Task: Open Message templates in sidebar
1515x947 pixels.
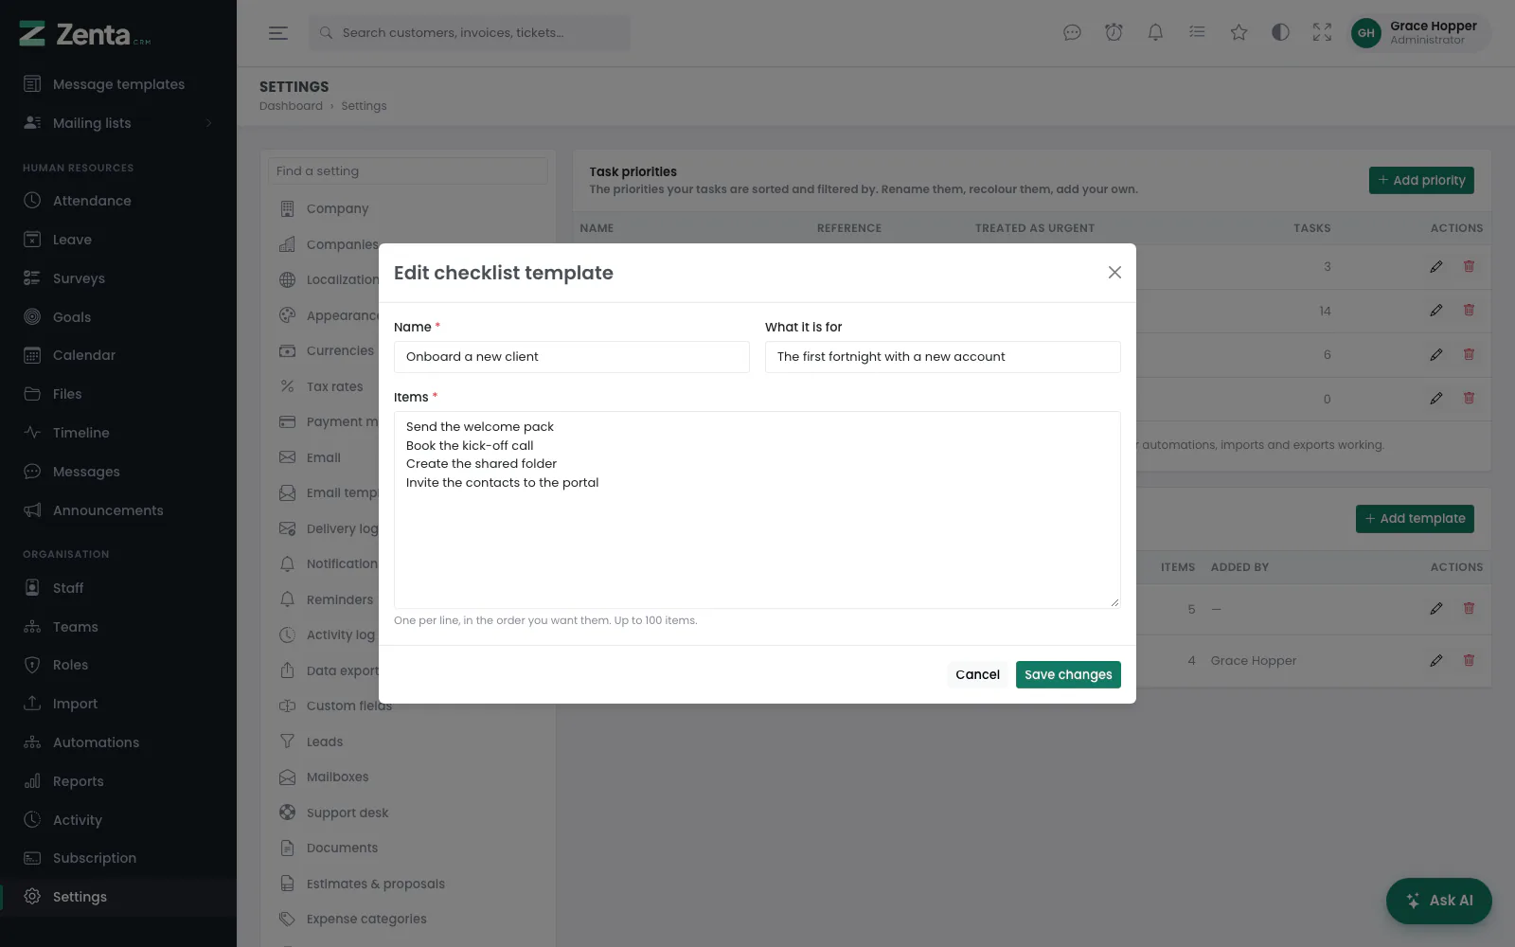Action: (x=118, y=84)
